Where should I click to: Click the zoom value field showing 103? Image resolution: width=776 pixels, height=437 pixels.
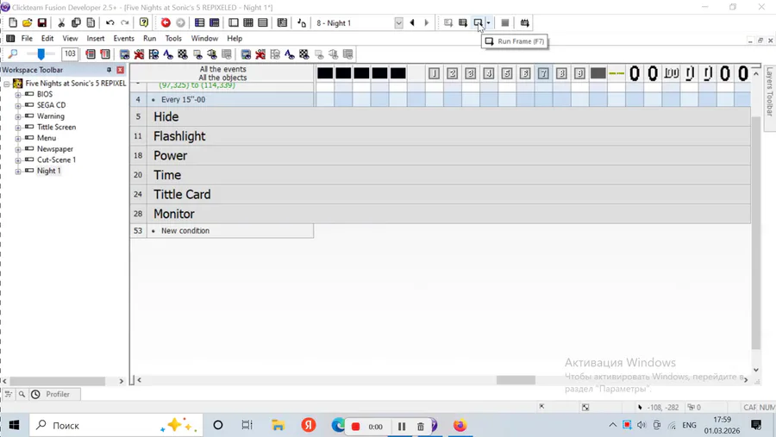click(70, 53)
